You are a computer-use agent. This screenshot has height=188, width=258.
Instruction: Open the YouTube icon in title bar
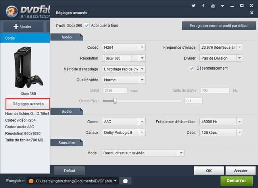[x=213, y=6]
